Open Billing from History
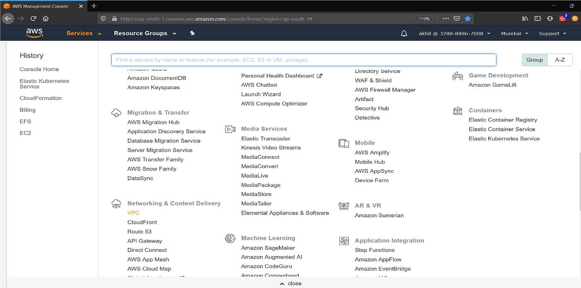Viewport: 581px width, 288px height. 27,110
